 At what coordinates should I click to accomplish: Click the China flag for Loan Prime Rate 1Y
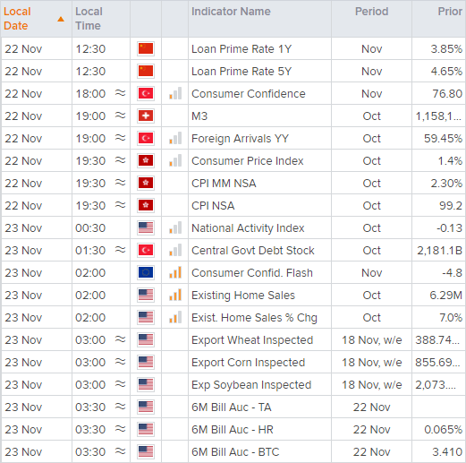click(x=146, y=48)
